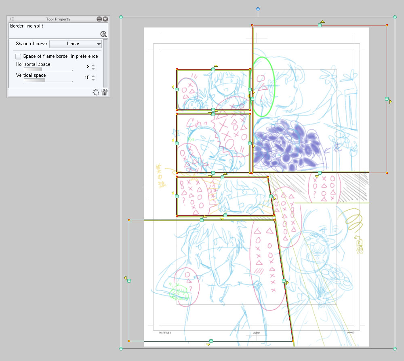Viewport: 404px width, 361px height.
Task: Click the Vertical space value 15
Action: [87, 78]
